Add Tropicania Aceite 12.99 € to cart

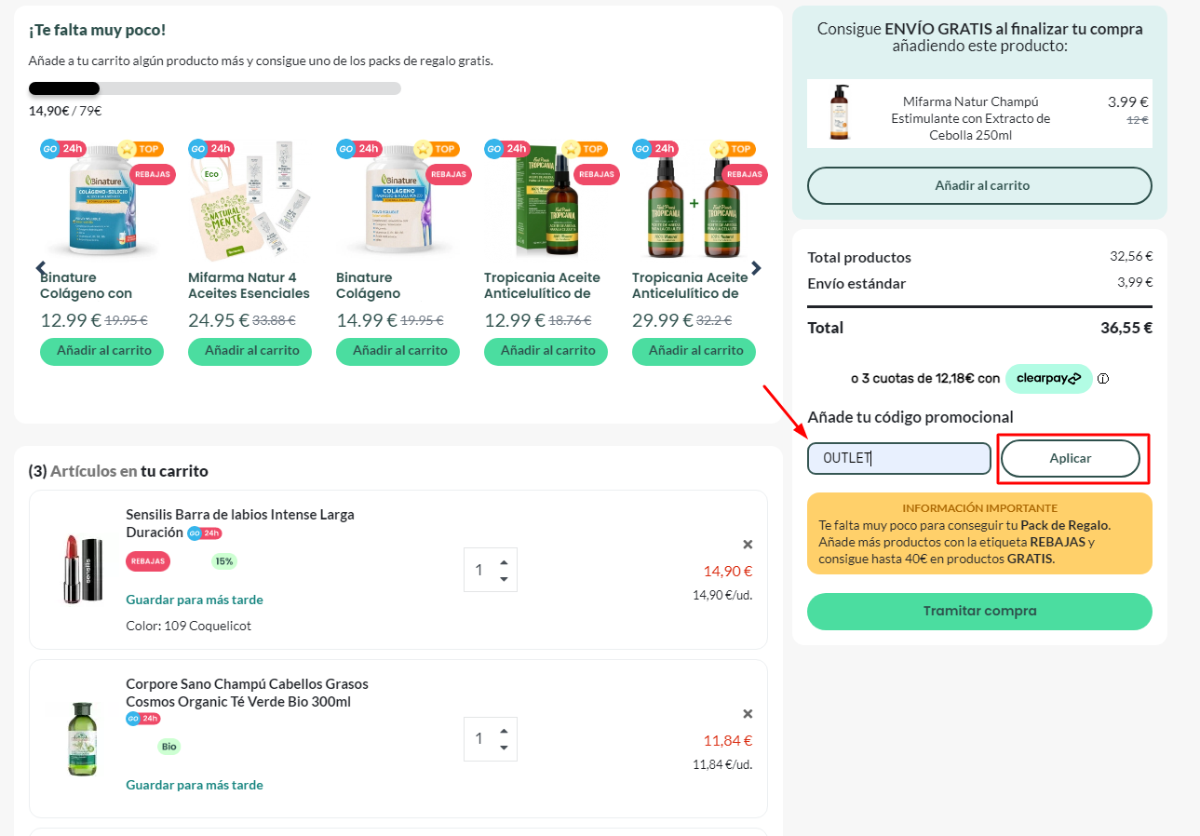point(546,351)
